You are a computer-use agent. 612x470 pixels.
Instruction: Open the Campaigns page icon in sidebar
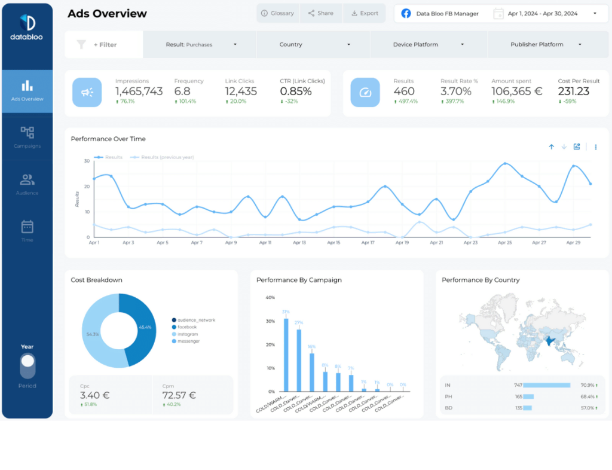pyautogui.click(x=27, y=133)
